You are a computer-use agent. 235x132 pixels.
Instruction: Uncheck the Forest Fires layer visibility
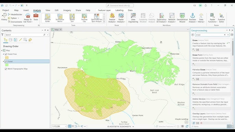pyautogui.click(x=6, y=54)
